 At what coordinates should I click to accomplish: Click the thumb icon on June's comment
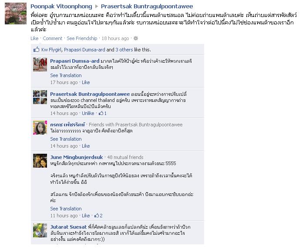[x=97, y=216]
